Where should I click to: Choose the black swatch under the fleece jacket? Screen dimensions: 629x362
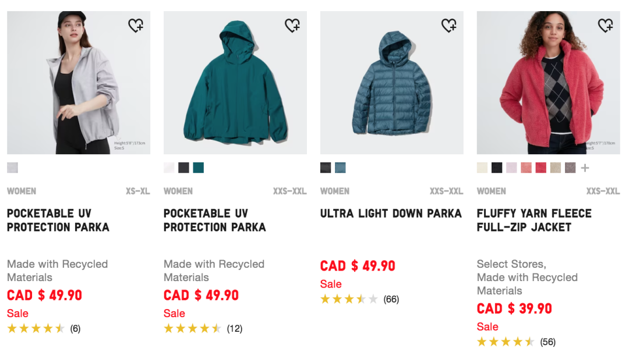(497, 168)
